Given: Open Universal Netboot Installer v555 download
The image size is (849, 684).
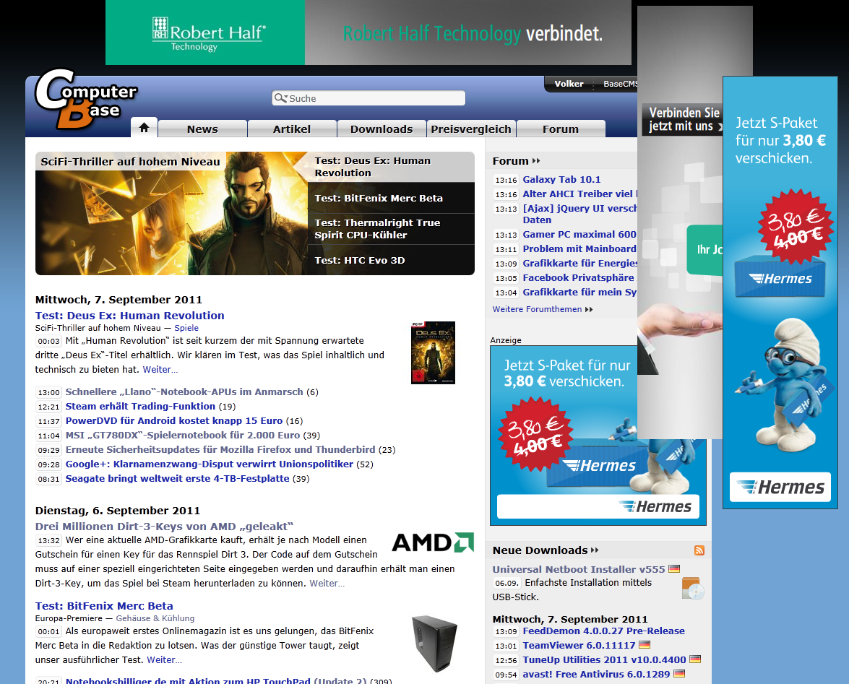Looking at the screenshot, I should (578, 569).
